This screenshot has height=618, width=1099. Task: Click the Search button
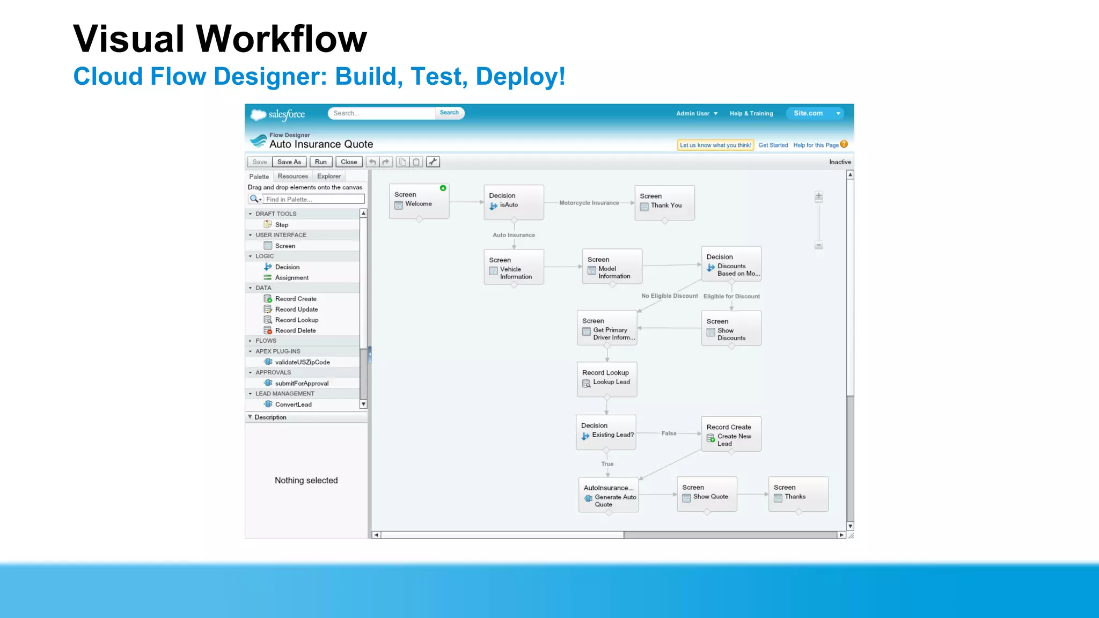tap(449, 113)
